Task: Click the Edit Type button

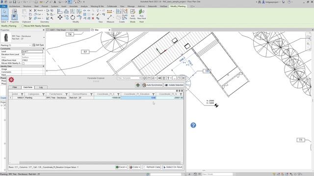Action: (x=38, y=45)
